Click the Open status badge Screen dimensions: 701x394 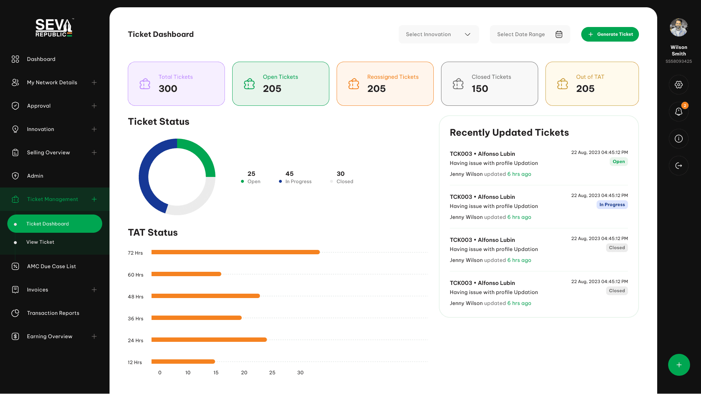pos(618,162)
